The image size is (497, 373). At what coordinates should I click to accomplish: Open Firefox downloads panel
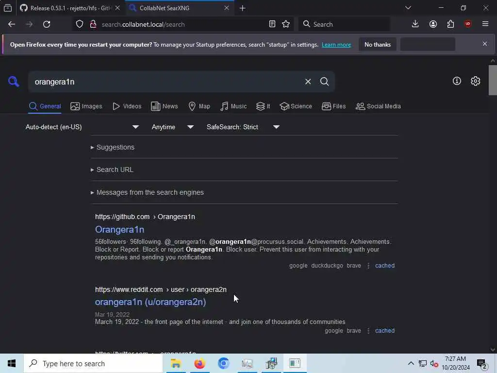415,24
